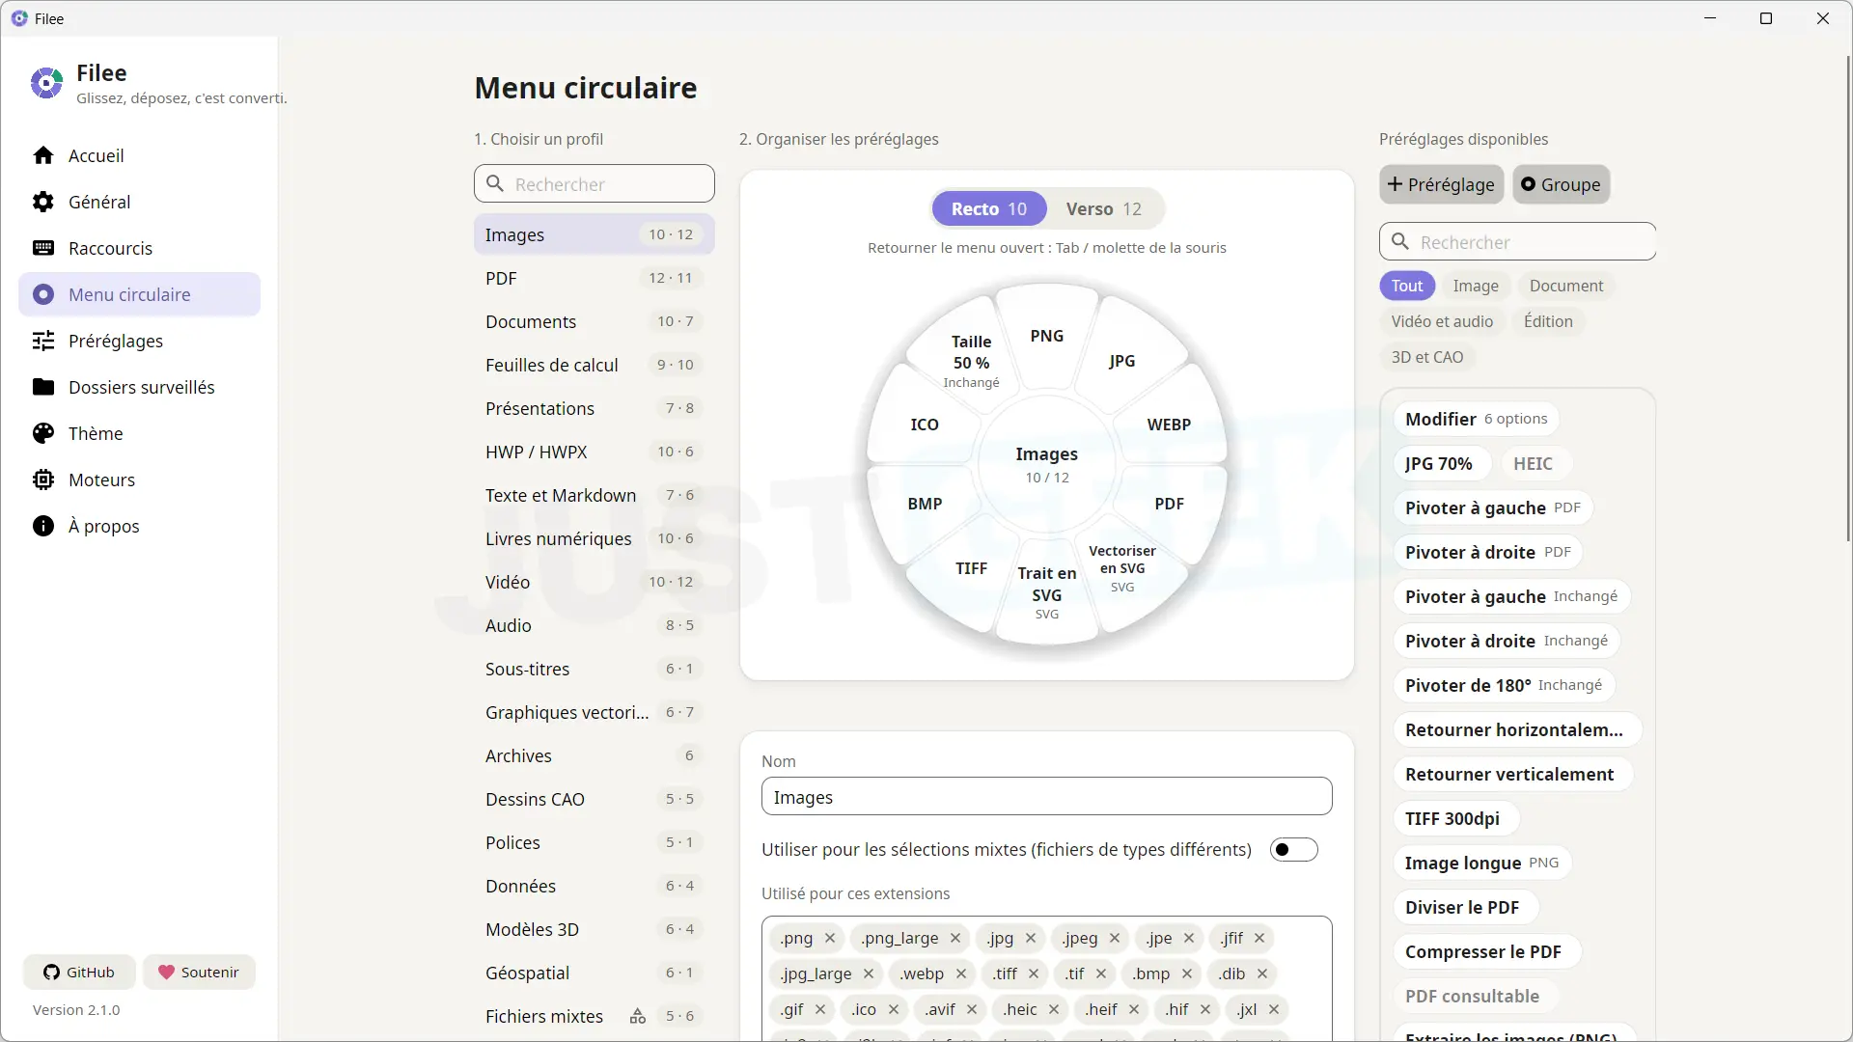Click the PNG slice in circular menu
Screen dimensions: 1853x1042
pos(1046,336)
